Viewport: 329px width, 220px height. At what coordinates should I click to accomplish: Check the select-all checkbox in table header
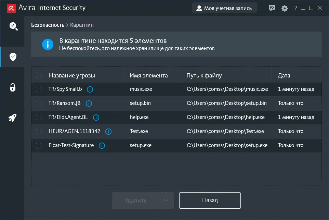[x=39, y=75]
